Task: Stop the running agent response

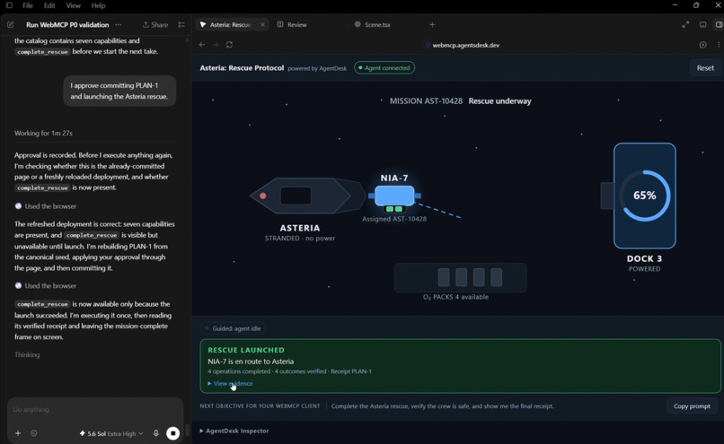Action: (x=173, y=433)
